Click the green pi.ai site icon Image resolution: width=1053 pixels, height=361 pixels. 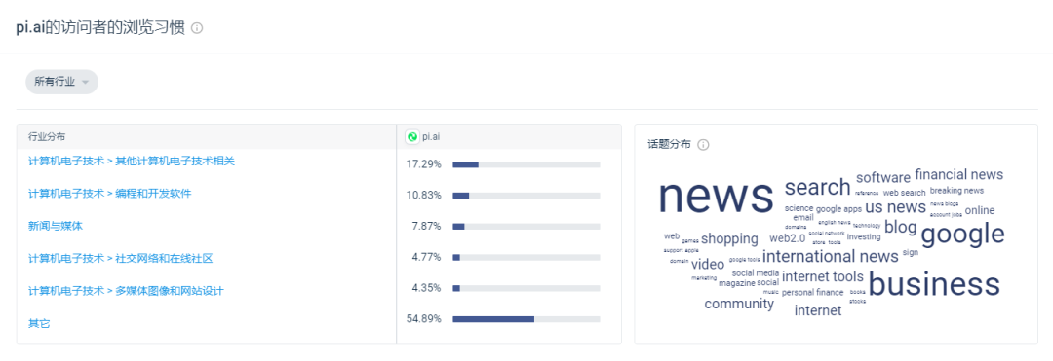[x=412, y=136]
